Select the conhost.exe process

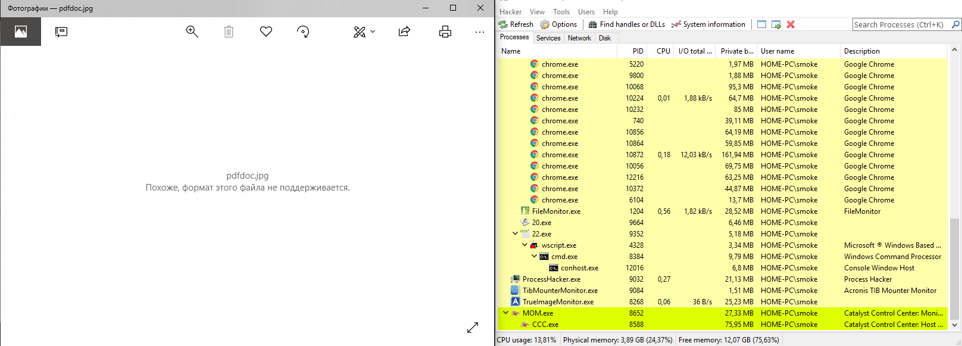(x=722, y=268)
